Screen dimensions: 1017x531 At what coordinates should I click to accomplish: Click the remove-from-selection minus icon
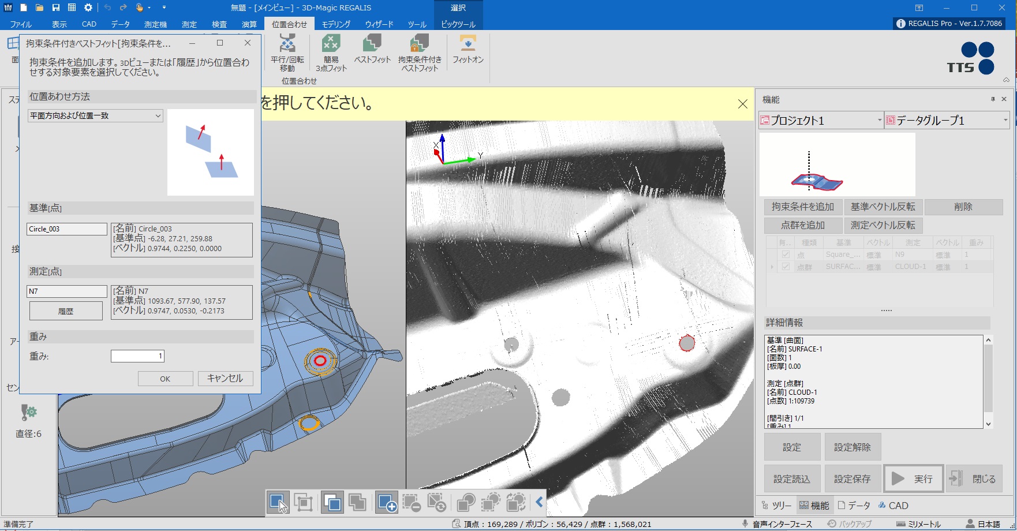coord(412,502)
